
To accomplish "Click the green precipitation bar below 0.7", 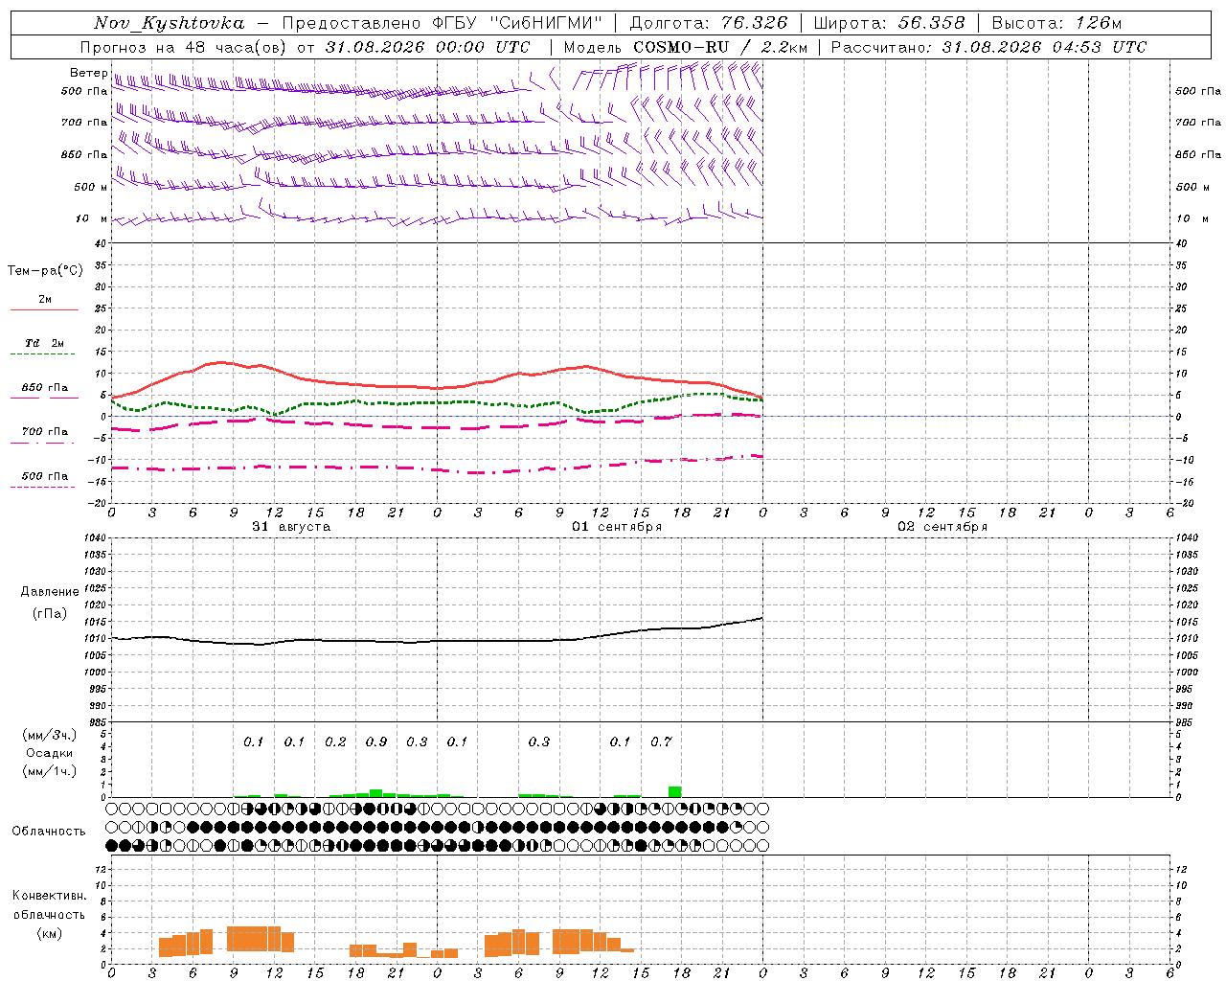I will tap(675, 791).
